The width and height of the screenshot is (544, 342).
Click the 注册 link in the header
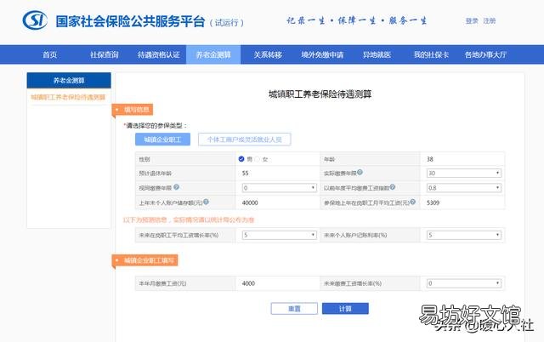pyautogui.click(x=490, y=20)
